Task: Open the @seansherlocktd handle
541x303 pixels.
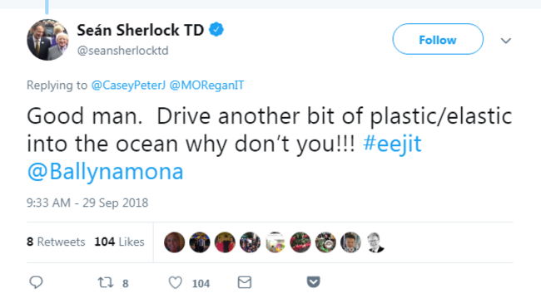Action: tap(123, 51)
